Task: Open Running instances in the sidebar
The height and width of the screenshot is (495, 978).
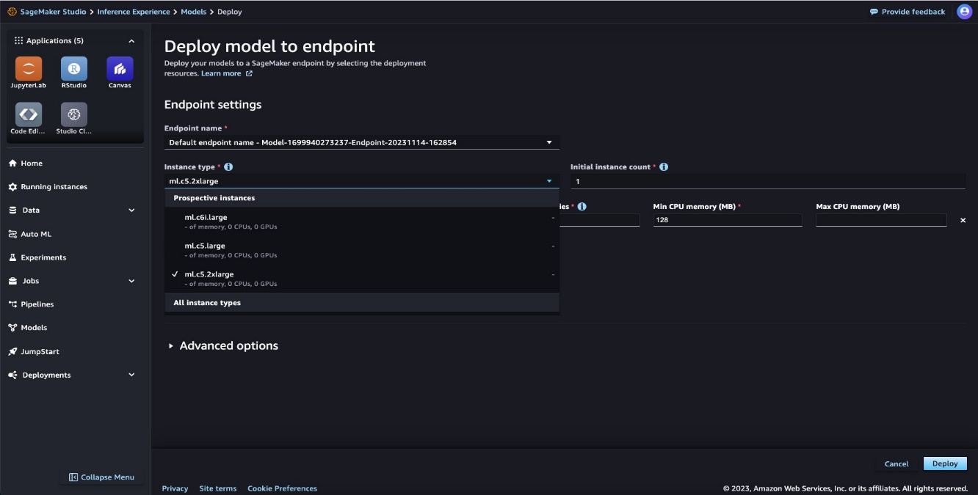Action: 48,187
